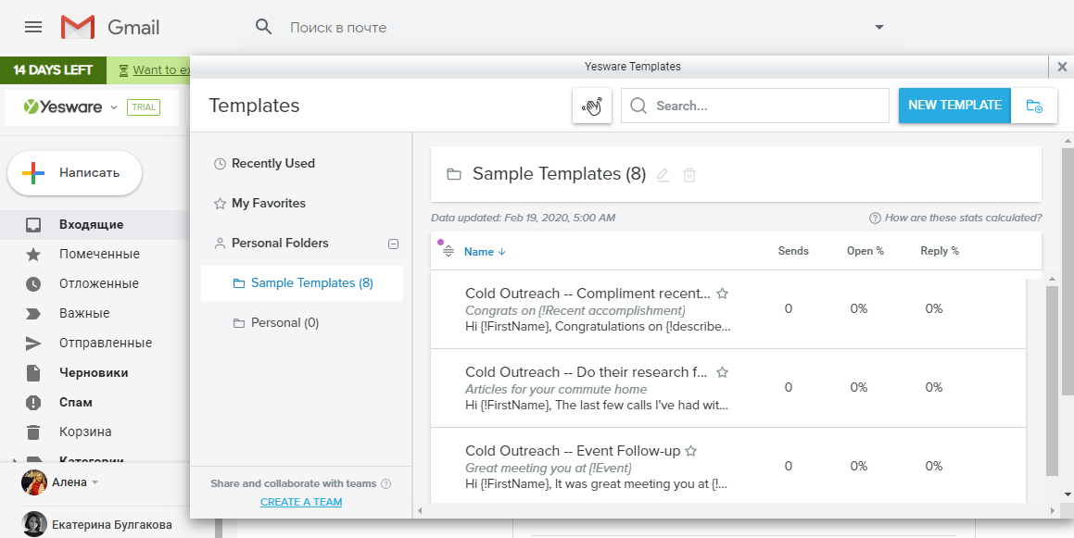Delete Sample Templates folder trash icon
Image resolution: width=1074 pixels, height=538 pixels.
pos(689,175)
